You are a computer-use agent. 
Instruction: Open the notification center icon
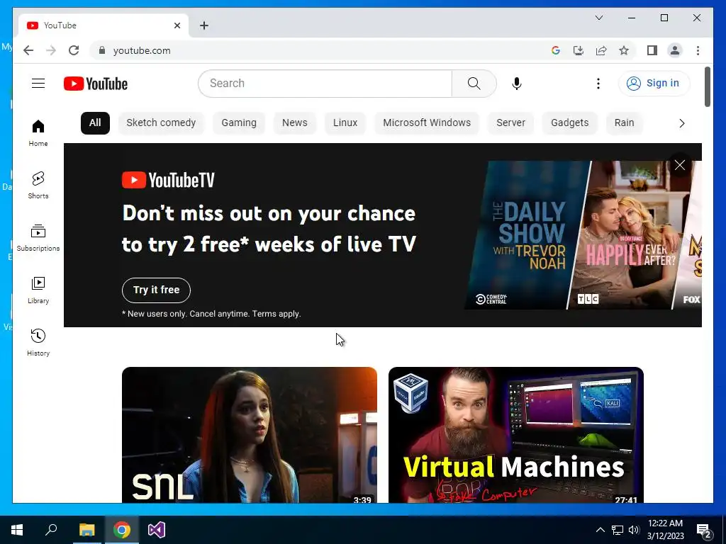tap(704, 531)
